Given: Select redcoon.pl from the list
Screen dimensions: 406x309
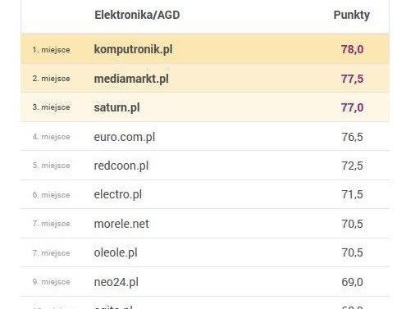Looking at the screenshot, I should (121, 166).
